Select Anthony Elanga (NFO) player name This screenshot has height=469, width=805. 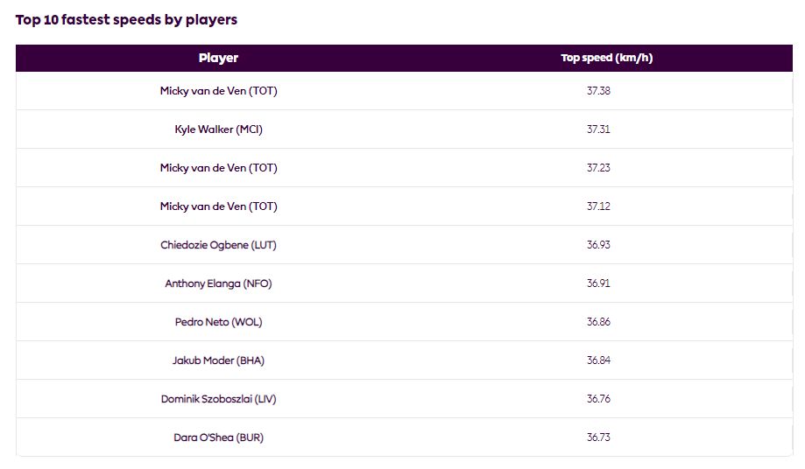[218, 283]
